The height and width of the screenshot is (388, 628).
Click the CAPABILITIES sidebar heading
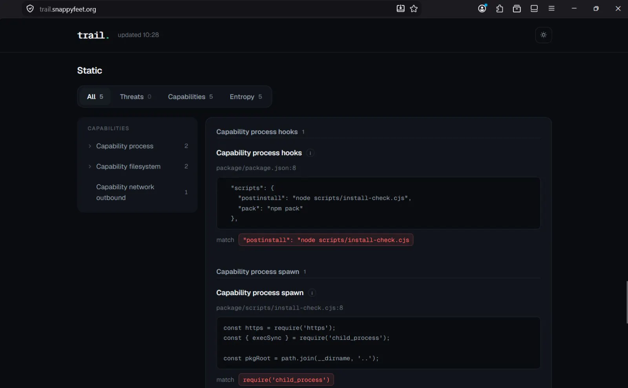click(x=108, y=129)
